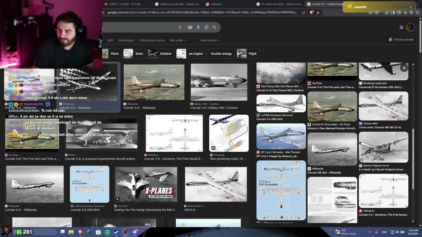Open the War Thunder WT Live result
The width and height of the screenshot is (422, 237).
[x=281, y=136]
